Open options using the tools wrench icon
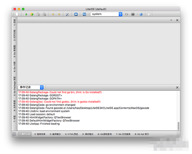 [x=68, y=14]
